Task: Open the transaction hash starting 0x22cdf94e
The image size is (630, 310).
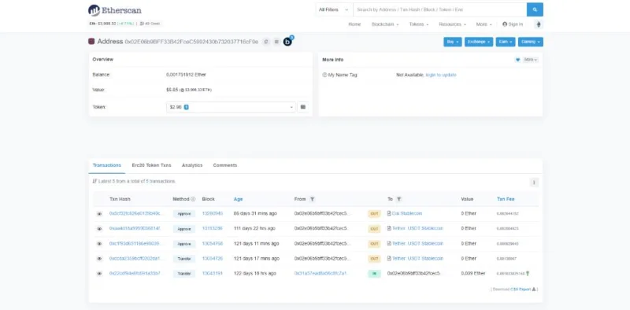Action: (135, 273)
